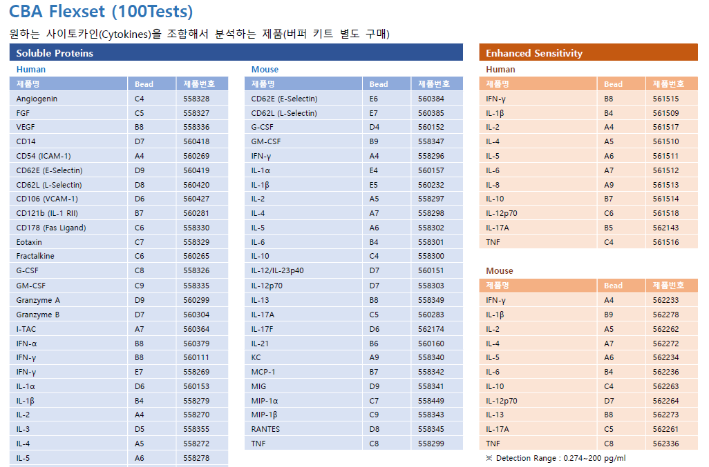Click product number 558296

point(431,156)
